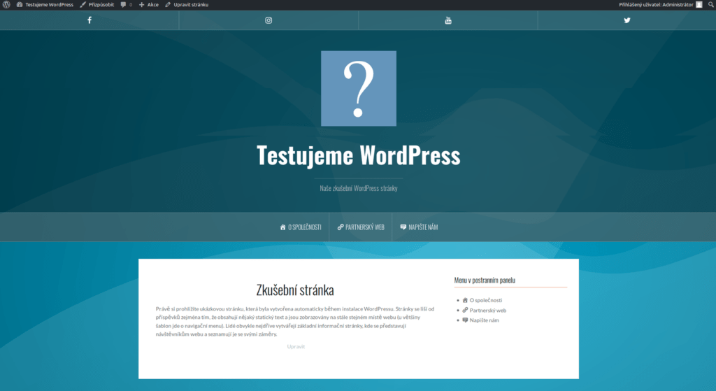Go to O společnosti in main navigation
716x391 pixels.
pos(301,227)
